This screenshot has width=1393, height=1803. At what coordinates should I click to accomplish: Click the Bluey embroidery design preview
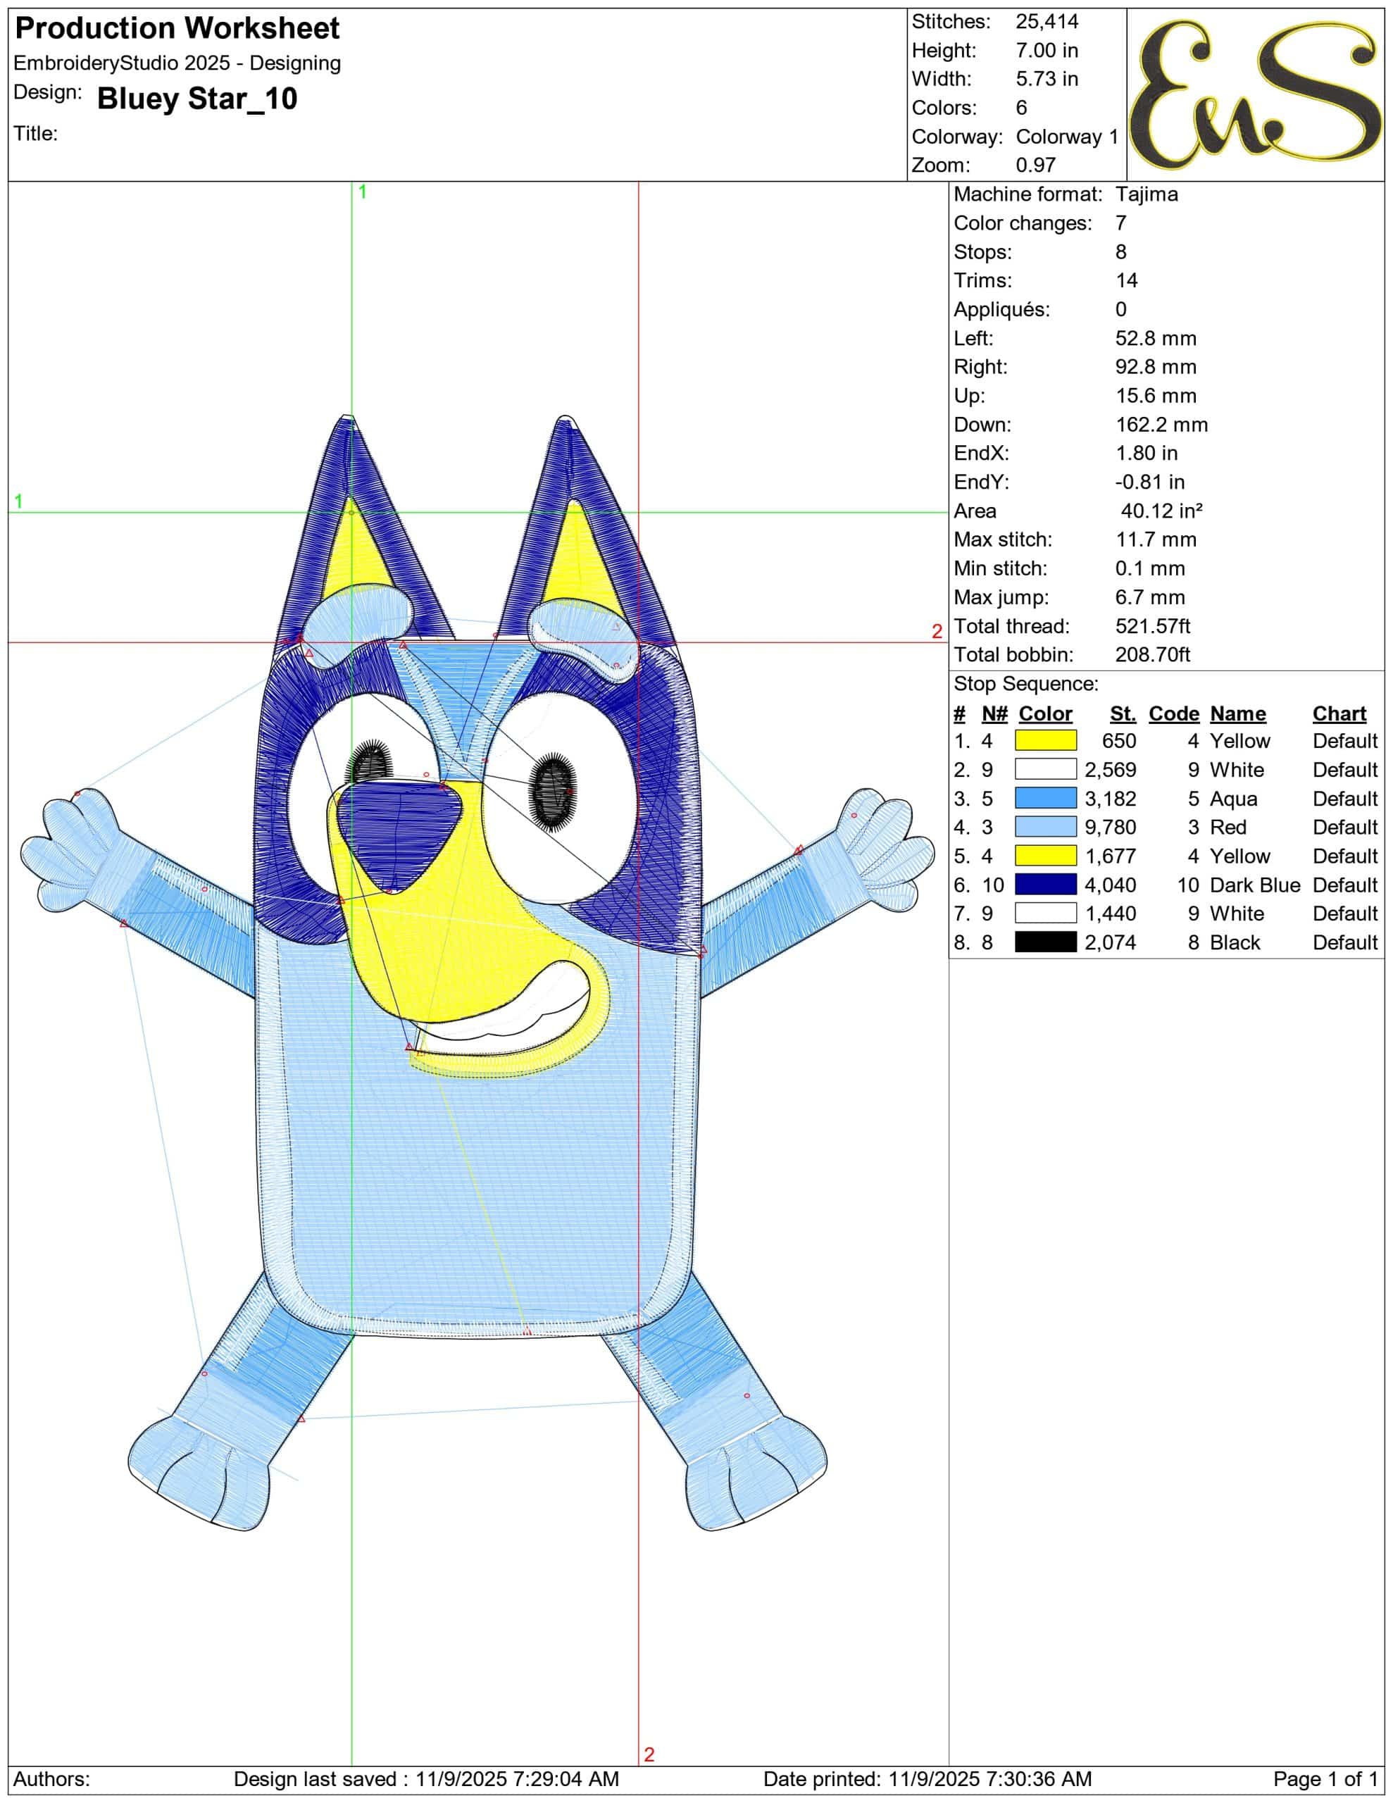pos(477,972)
